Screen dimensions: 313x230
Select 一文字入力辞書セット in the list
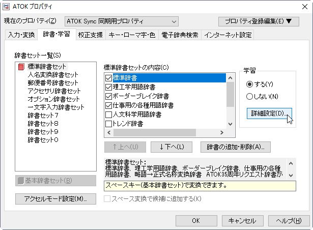click(x=56, y=107)
